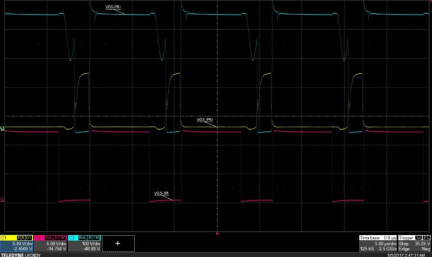The image size is (432, 257).
Task: Click the Teledyne LeCroy logo
Action: point(21,255)
